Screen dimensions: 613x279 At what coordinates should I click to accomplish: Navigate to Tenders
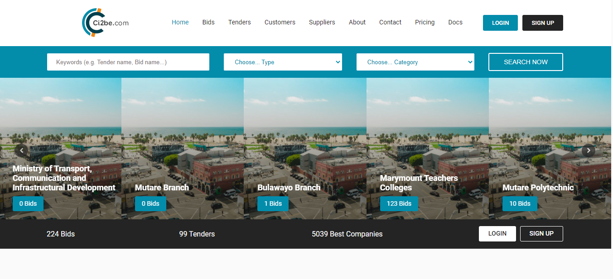click(240, 22)
